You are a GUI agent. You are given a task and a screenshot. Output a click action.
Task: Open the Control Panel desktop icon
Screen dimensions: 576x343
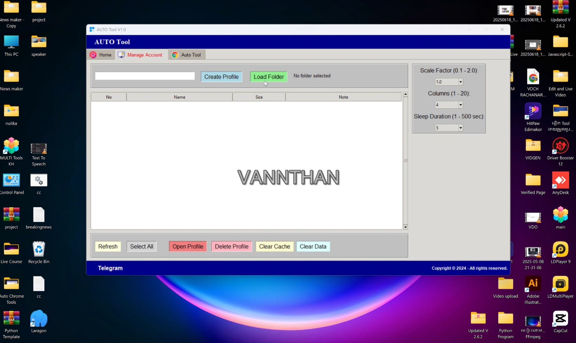pos(11,181)
